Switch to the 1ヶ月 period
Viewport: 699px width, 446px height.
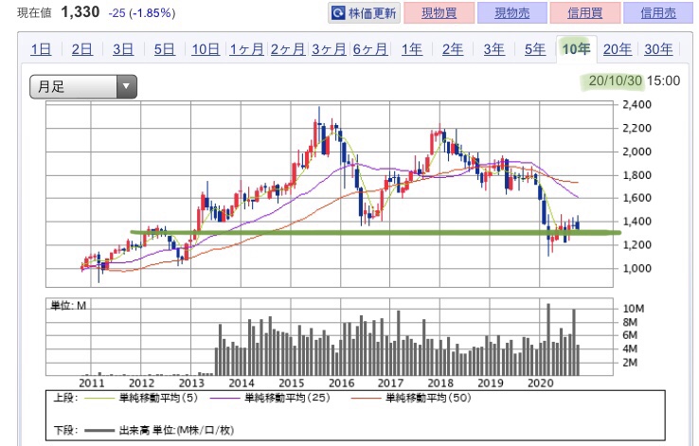tap(246, 49)
